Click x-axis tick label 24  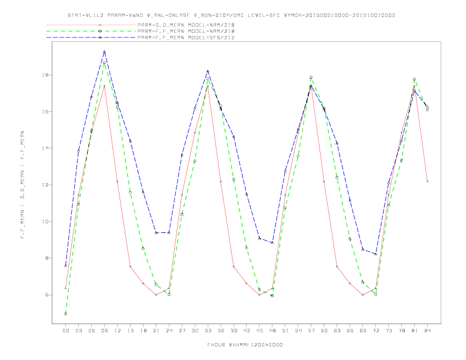(x=169, y=331)
